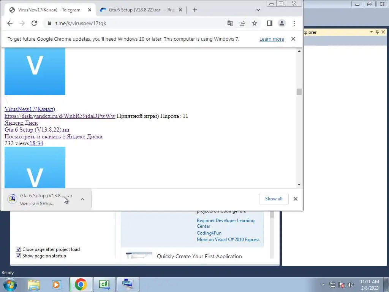This screenshot has height=292, width=389.
Task: Open the VirusNew17(Канал) link
Action: click(30, 109)
